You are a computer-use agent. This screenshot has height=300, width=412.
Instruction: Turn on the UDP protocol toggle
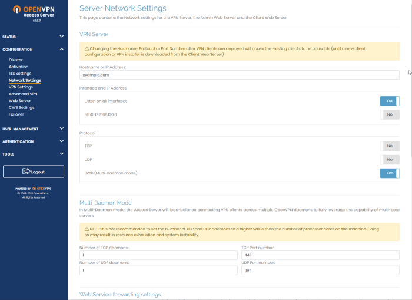pyautogui.click(x=391, y=159)
